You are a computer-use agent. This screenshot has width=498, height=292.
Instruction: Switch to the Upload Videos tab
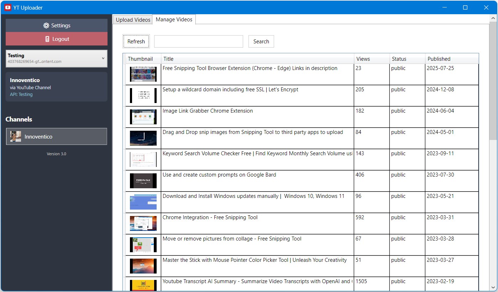tap(133, 20)
